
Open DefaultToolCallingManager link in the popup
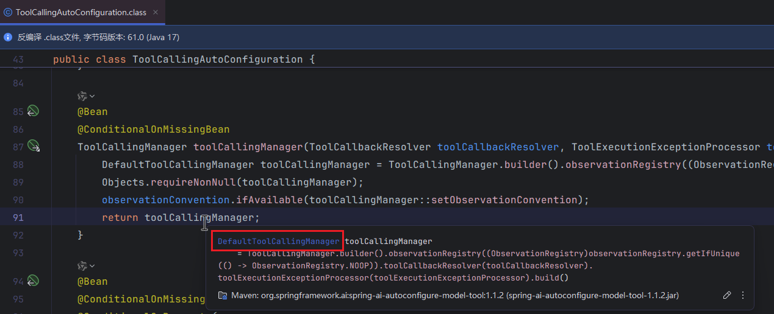[278, 241]
